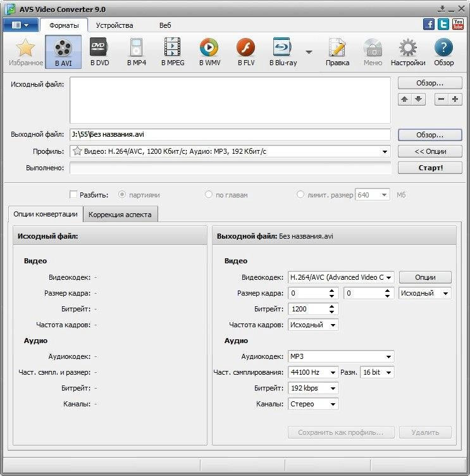Screen dimensions: 470x476
Task: Open the Правка editing tool
Action: [x=337, y=52]
